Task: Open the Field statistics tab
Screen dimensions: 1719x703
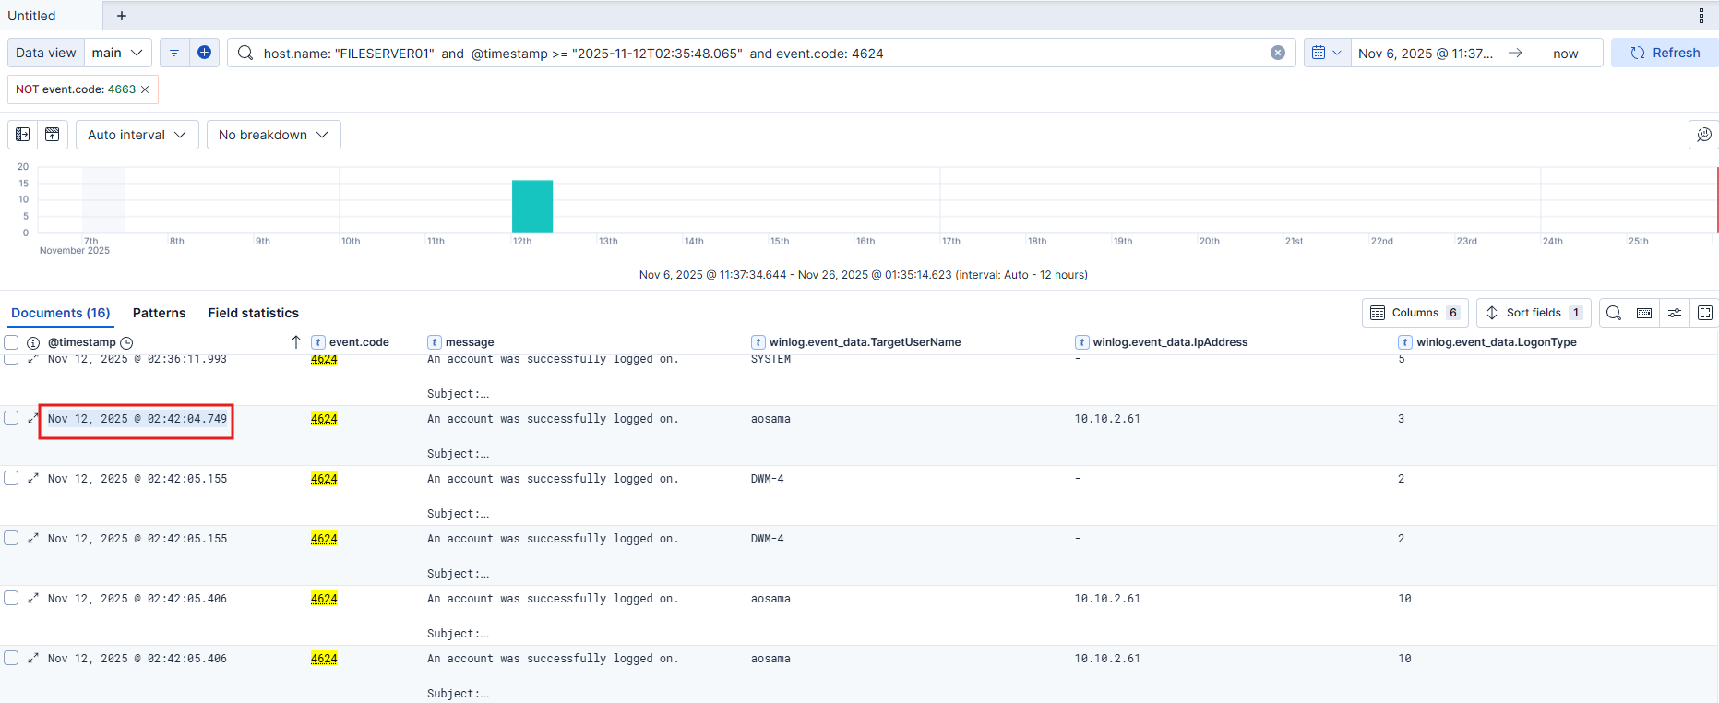Action: click(253, 313)
